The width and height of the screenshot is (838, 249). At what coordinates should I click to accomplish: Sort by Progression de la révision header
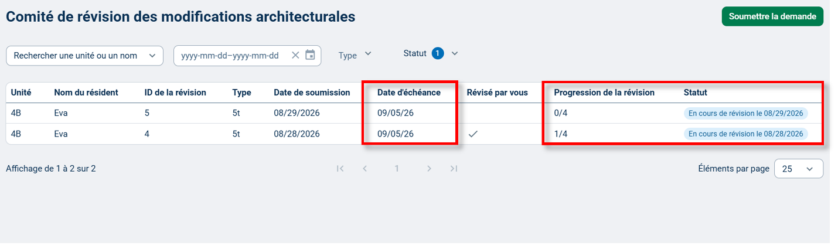click(604, 93)
